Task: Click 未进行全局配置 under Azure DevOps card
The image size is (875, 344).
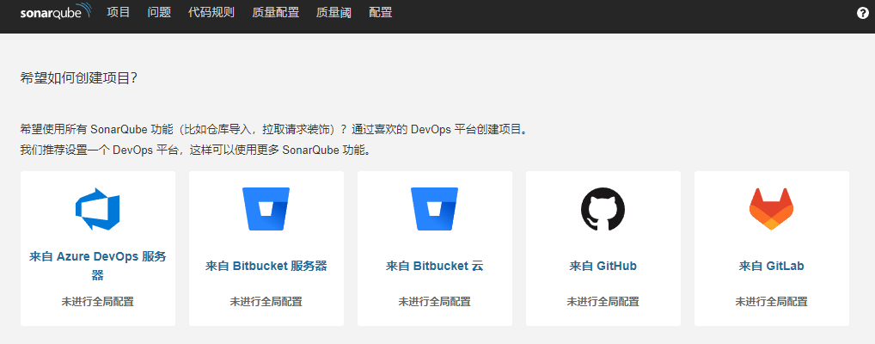Action: coord(98,302)
